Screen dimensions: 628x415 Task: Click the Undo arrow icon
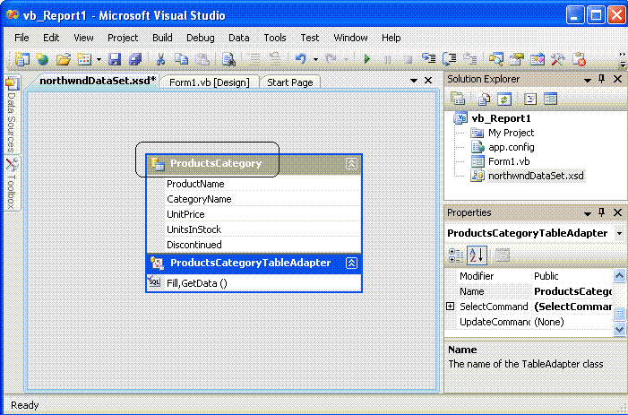[x=301, y=59]
